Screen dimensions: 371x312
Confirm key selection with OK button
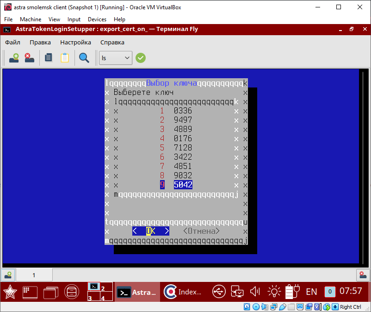pos(151,231)
